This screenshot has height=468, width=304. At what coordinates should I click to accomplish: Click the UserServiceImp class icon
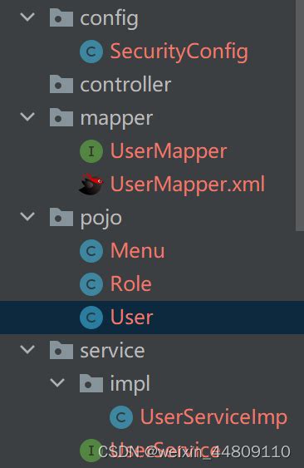pos(121,417)
